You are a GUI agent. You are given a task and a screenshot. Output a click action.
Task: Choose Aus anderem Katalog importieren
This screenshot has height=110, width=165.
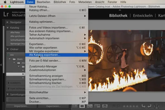[57, 31]
